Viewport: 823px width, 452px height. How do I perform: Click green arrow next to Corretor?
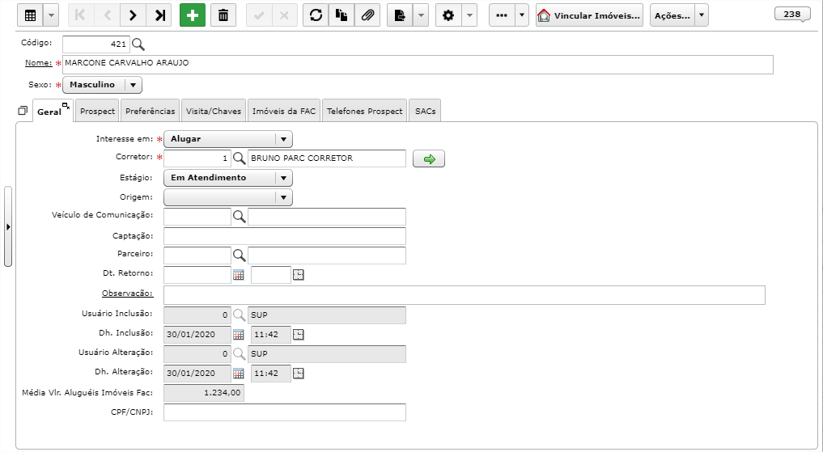429,158
